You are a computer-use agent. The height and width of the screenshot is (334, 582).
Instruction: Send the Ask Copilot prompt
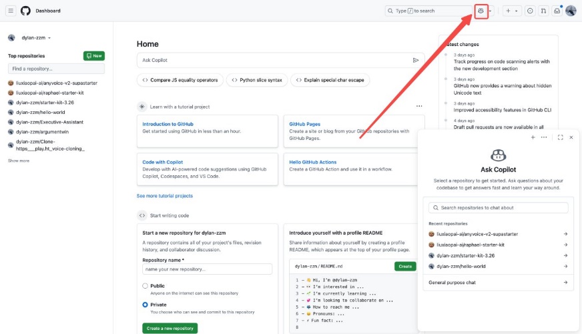[416, 60]
